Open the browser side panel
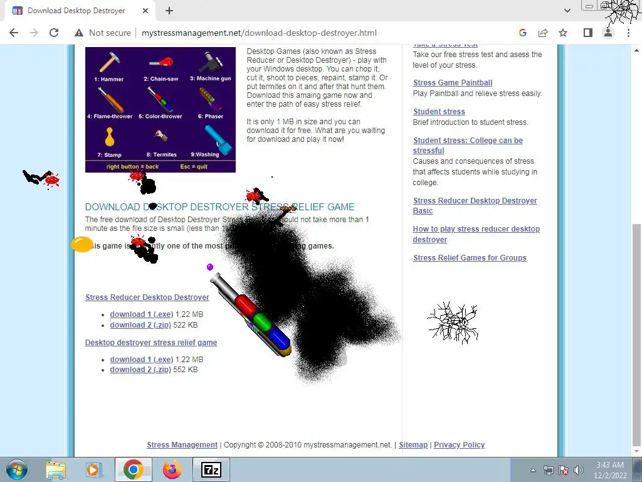 [588, 33]
